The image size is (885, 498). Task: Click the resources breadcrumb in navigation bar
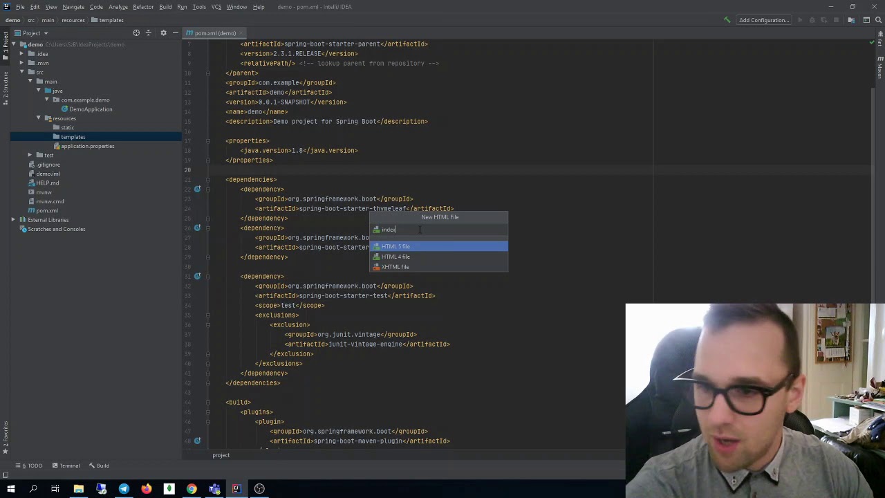pyautogui.click(x=73, y=20)
